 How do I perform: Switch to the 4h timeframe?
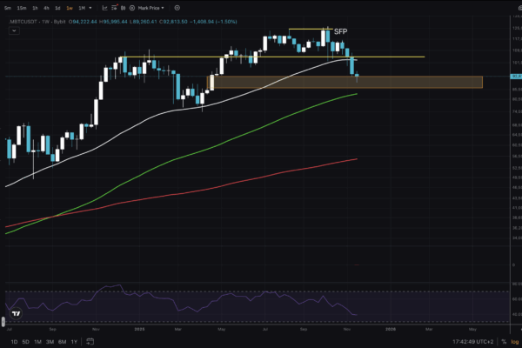(44, 7)
